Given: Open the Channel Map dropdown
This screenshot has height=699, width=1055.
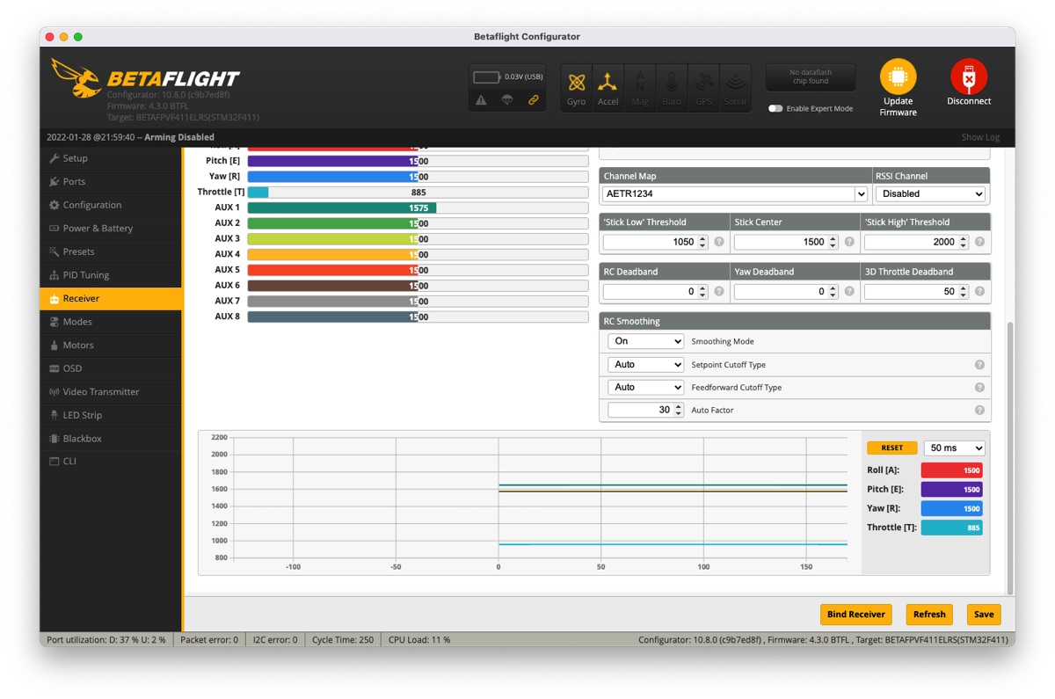Looking at the screenshot, I should point(735,193).
